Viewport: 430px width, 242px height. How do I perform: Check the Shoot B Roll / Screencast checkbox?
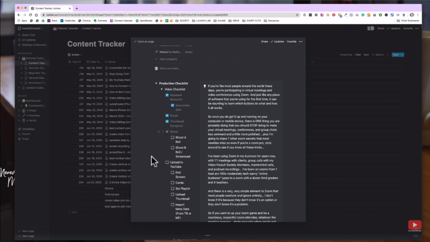(173, 147)
